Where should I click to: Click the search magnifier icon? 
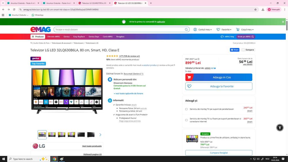click(186, 30)
